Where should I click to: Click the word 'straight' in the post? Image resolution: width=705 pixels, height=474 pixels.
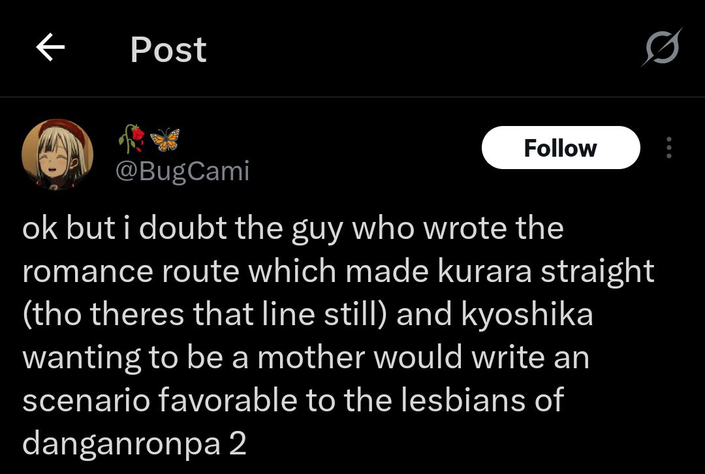tap(597, 272)
